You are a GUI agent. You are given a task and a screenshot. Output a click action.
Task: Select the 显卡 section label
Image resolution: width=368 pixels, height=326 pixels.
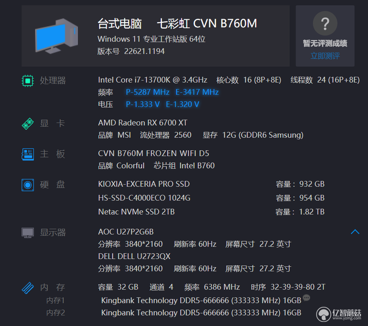coord(52,123)
